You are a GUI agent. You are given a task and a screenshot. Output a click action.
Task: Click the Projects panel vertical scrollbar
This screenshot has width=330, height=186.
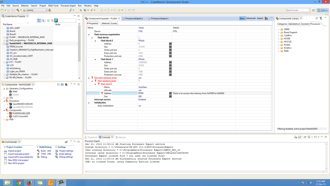pos(79,51)
